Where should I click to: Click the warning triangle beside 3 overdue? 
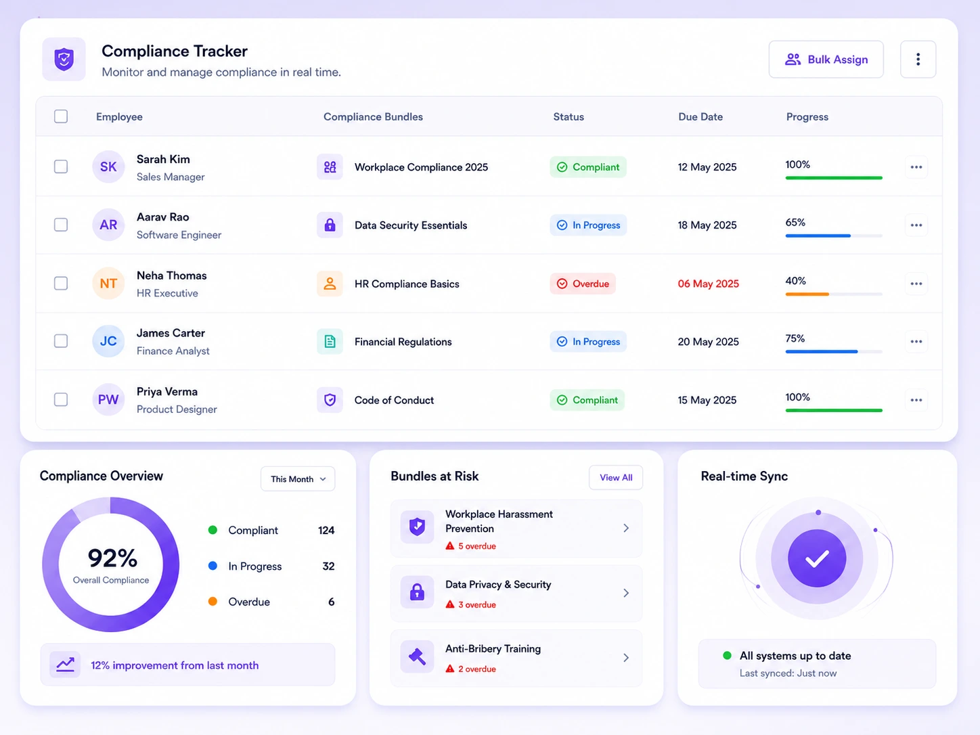pyautogui.click(x=450, y=604)
